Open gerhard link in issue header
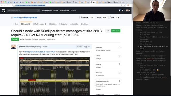The image size is (171, 96). [x=22, y=39]
